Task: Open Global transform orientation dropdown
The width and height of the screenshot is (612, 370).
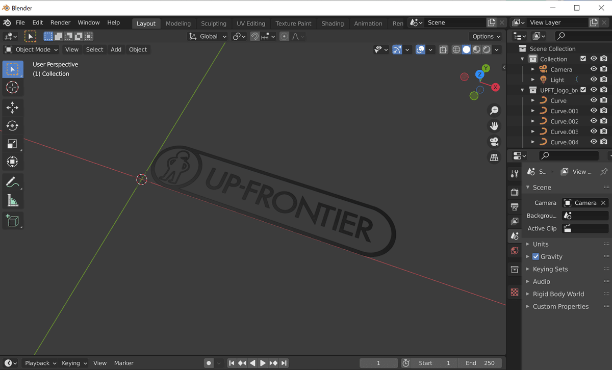Action: click(x=208, y=36)
